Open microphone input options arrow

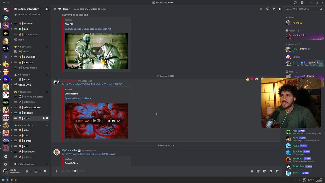[31, 171]
